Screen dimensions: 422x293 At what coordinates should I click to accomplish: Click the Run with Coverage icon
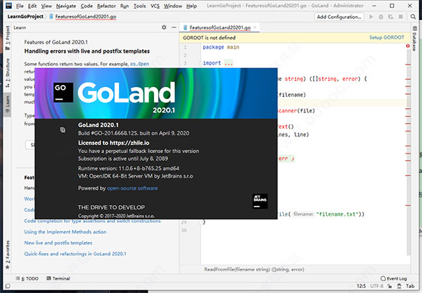(390, 17)
